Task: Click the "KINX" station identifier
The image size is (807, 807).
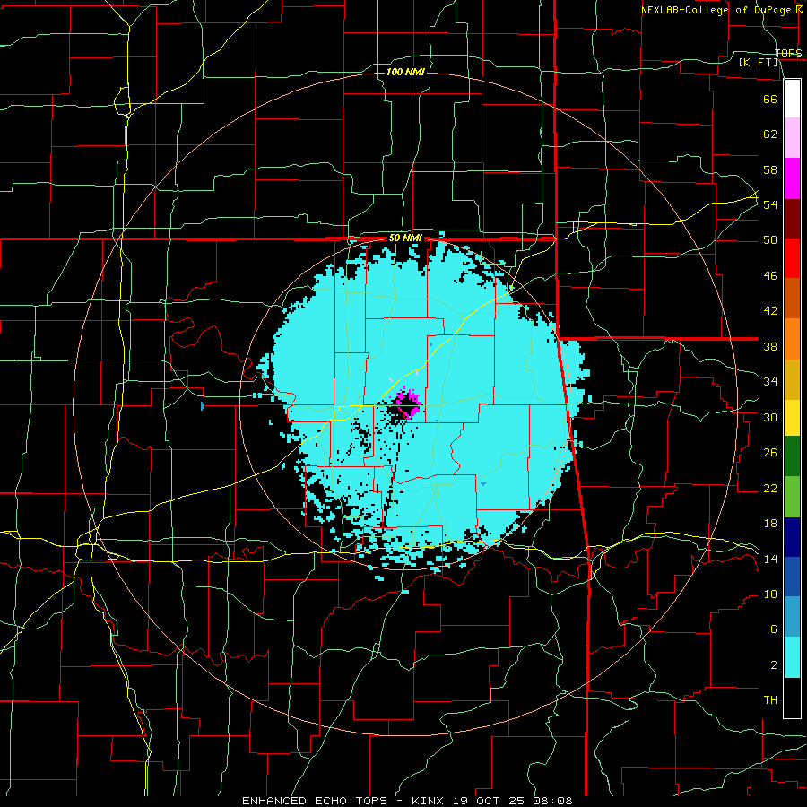Action: click(x=429, y=801)
